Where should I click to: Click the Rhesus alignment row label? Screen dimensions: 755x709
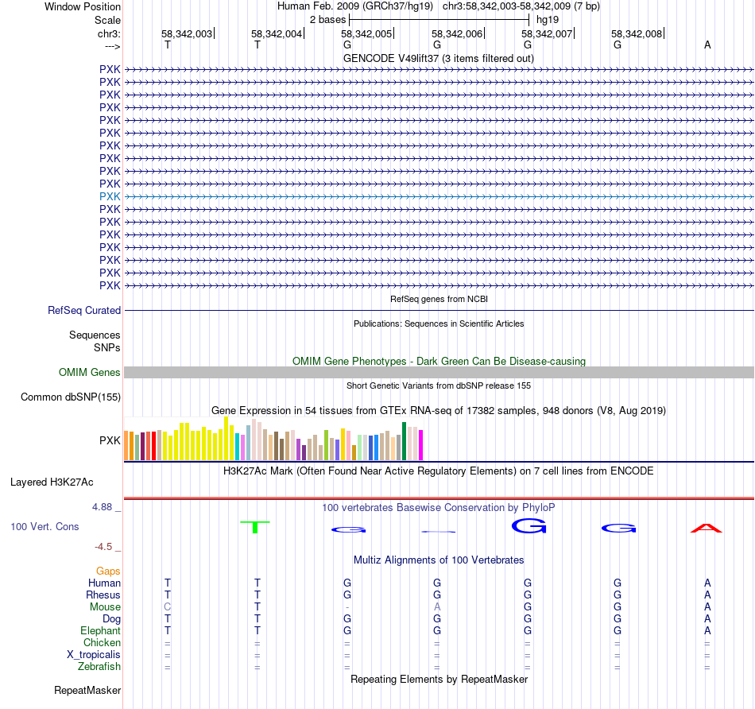(103, 595)
